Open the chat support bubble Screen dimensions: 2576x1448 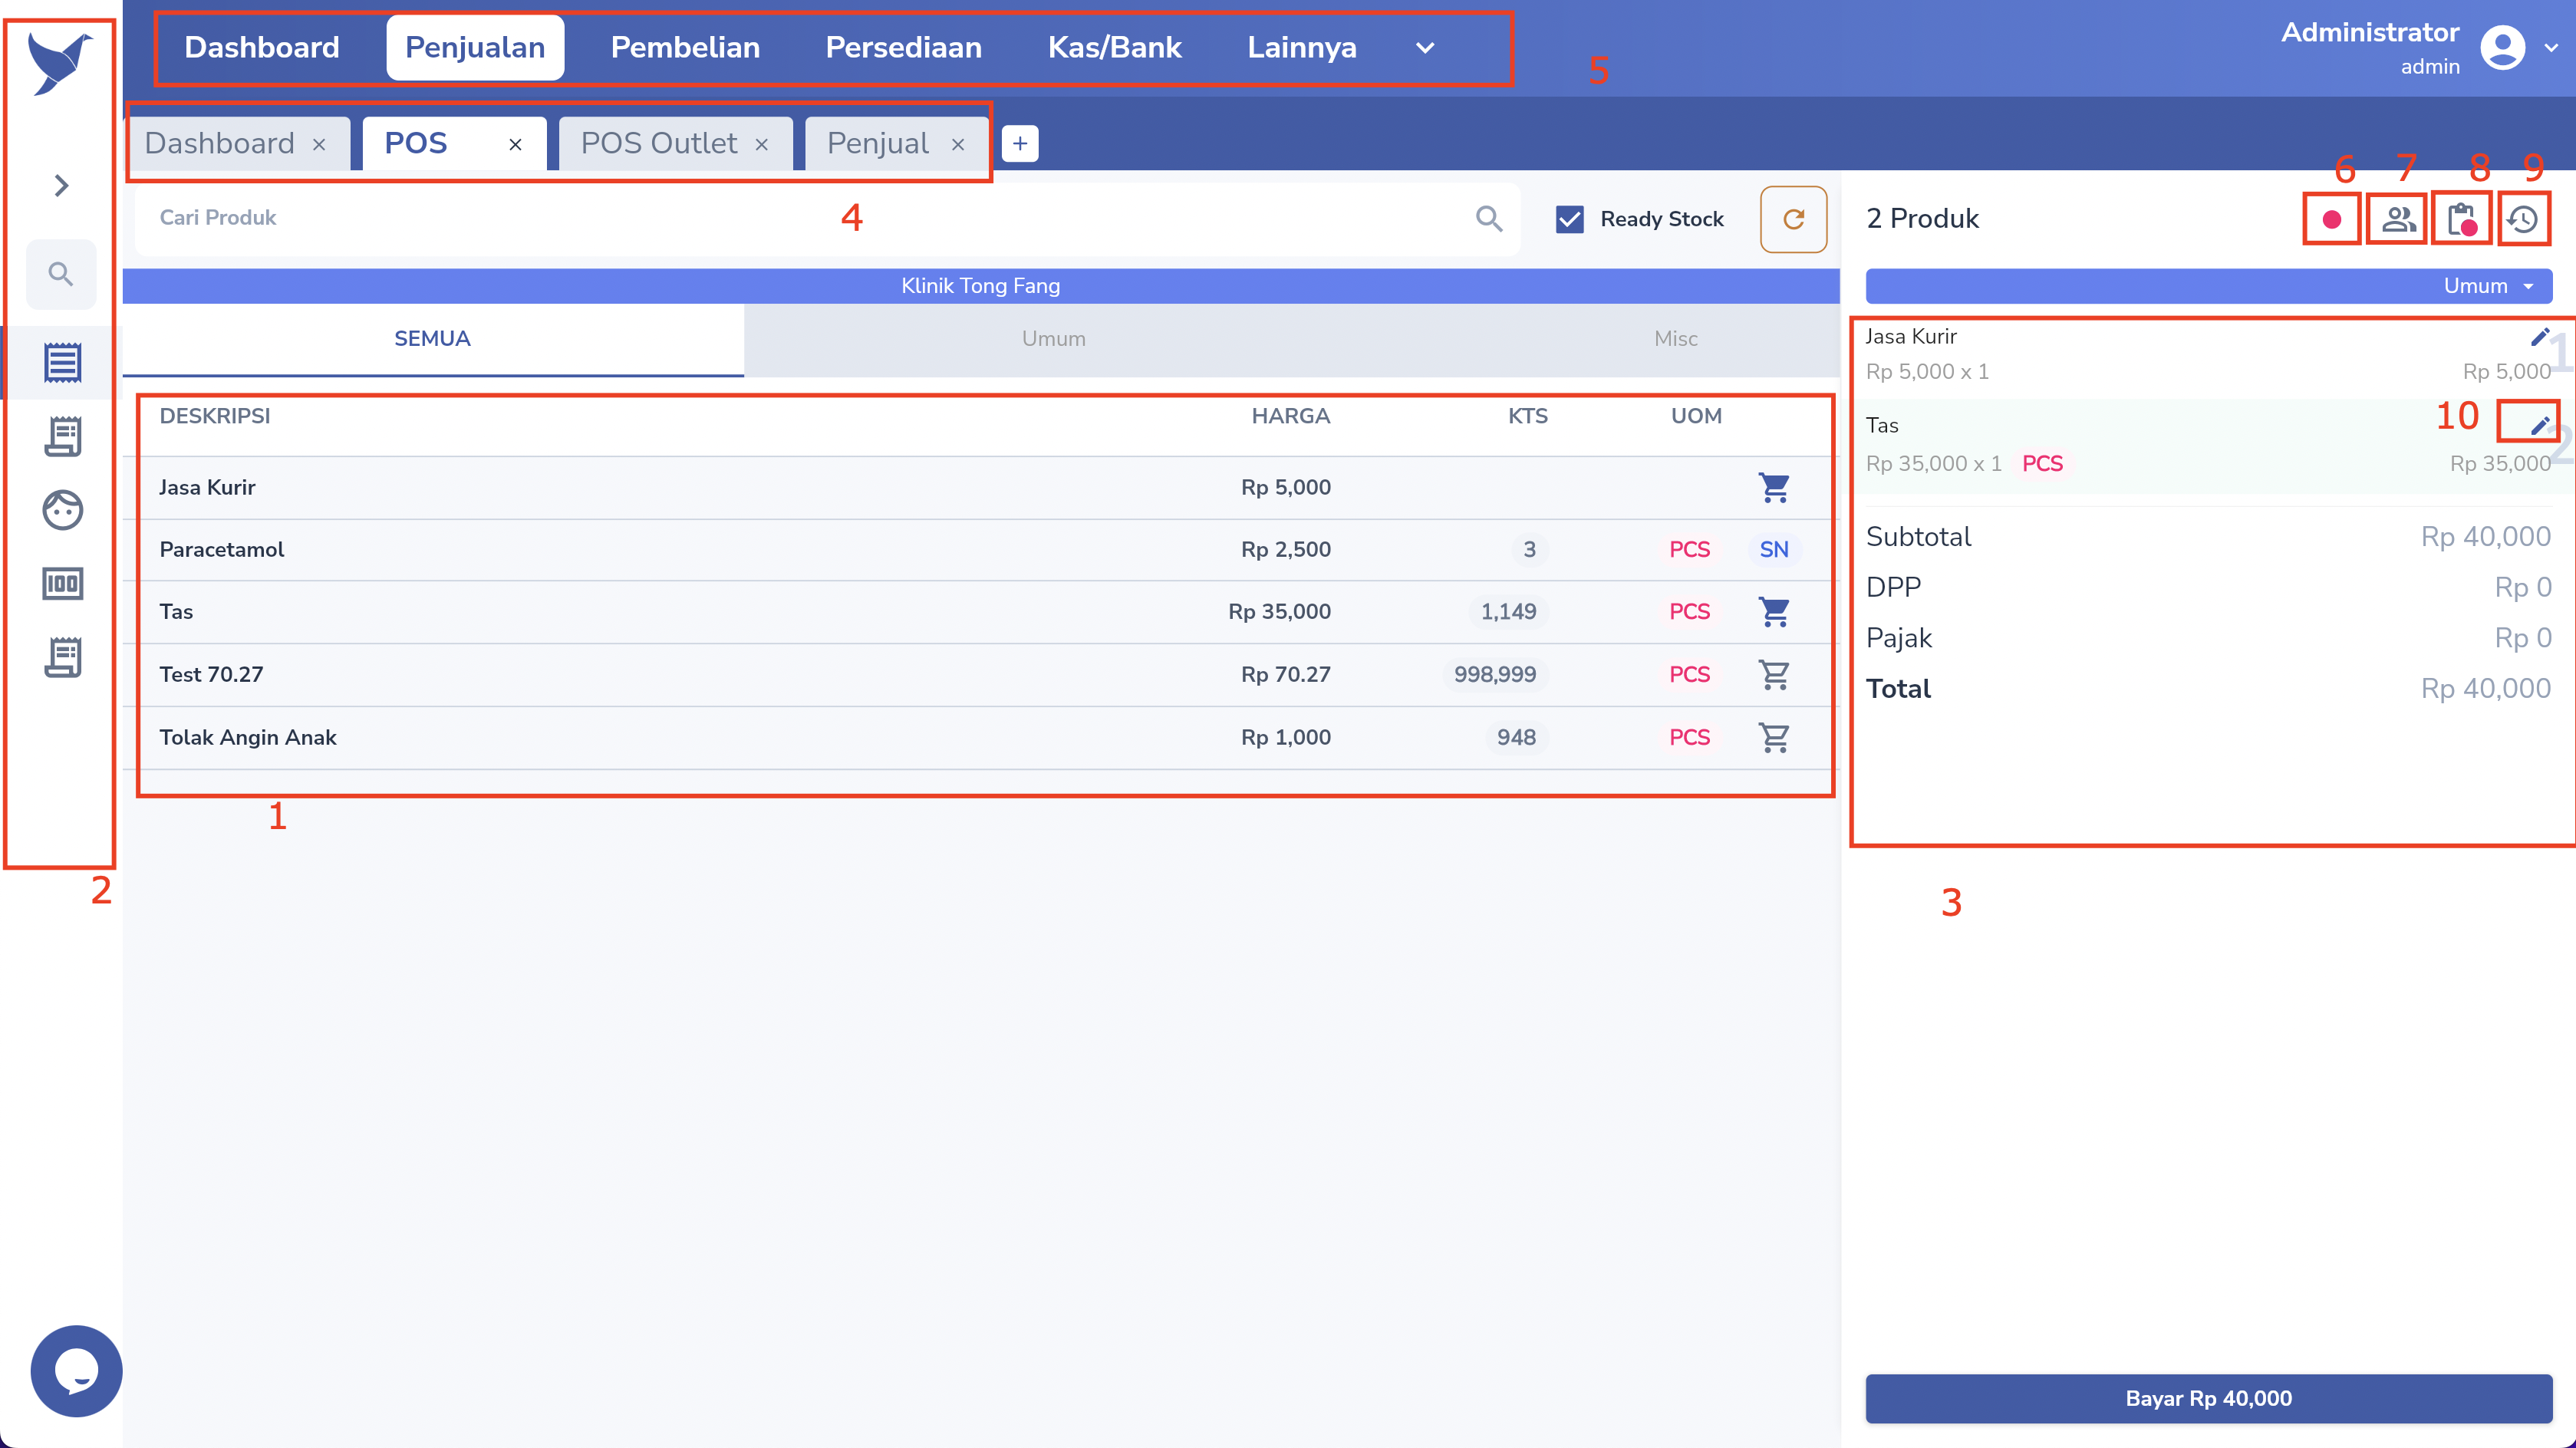[x=76, y=1371]
